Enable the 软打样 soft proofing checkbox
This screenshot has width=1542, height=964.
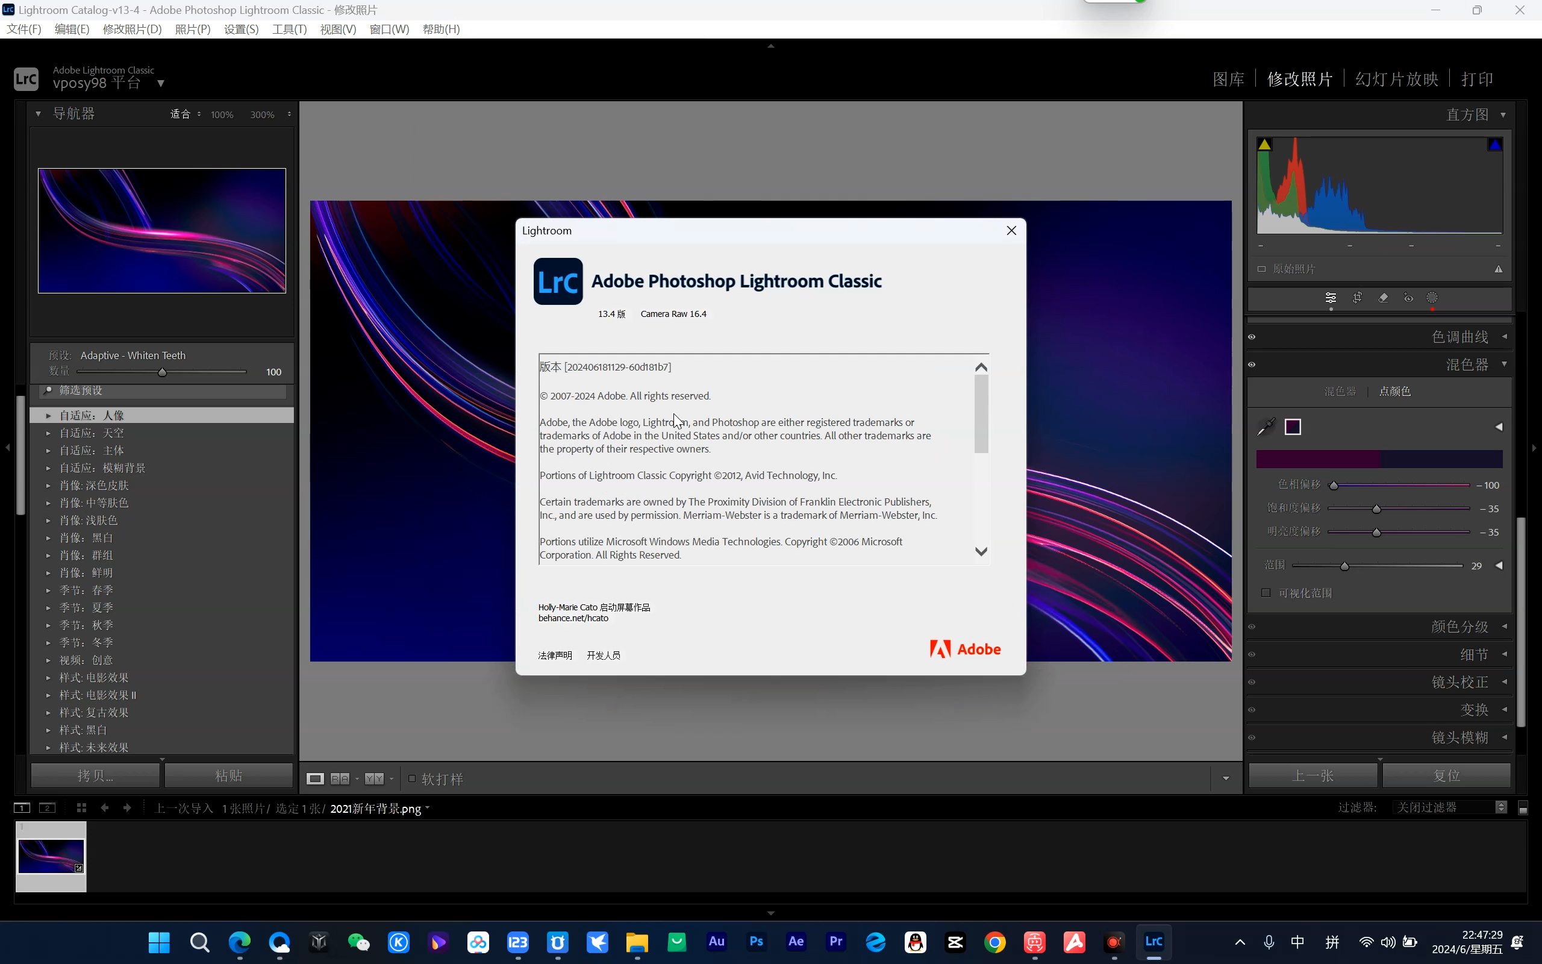click(412, 778)
